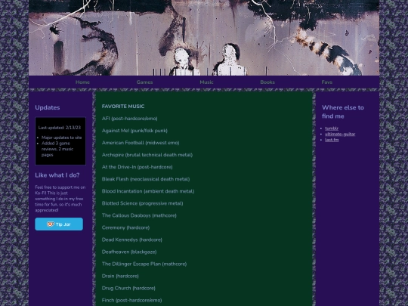Click the Drug Church entry
The height and width of the screenshot is (306, 408).
point(128,289)
